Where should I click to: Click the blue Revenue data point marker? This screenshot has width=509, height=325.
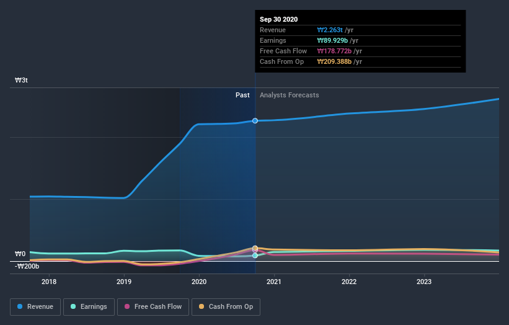click(255, 121)
